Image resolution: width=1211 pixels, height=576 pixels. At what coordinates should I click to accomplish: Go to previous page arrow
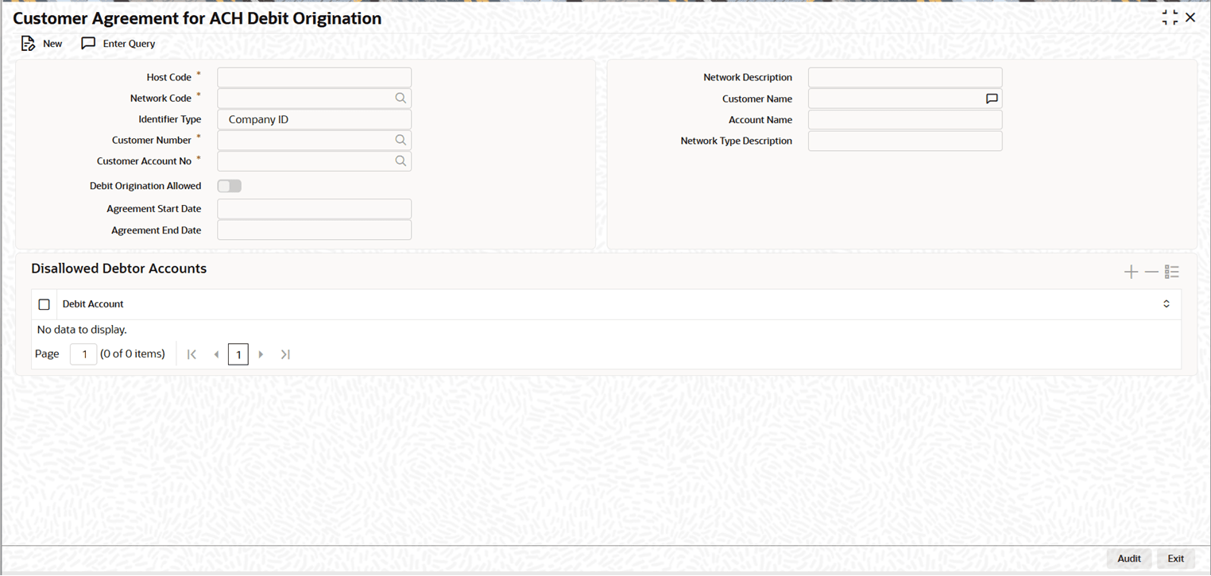point(216,354)
